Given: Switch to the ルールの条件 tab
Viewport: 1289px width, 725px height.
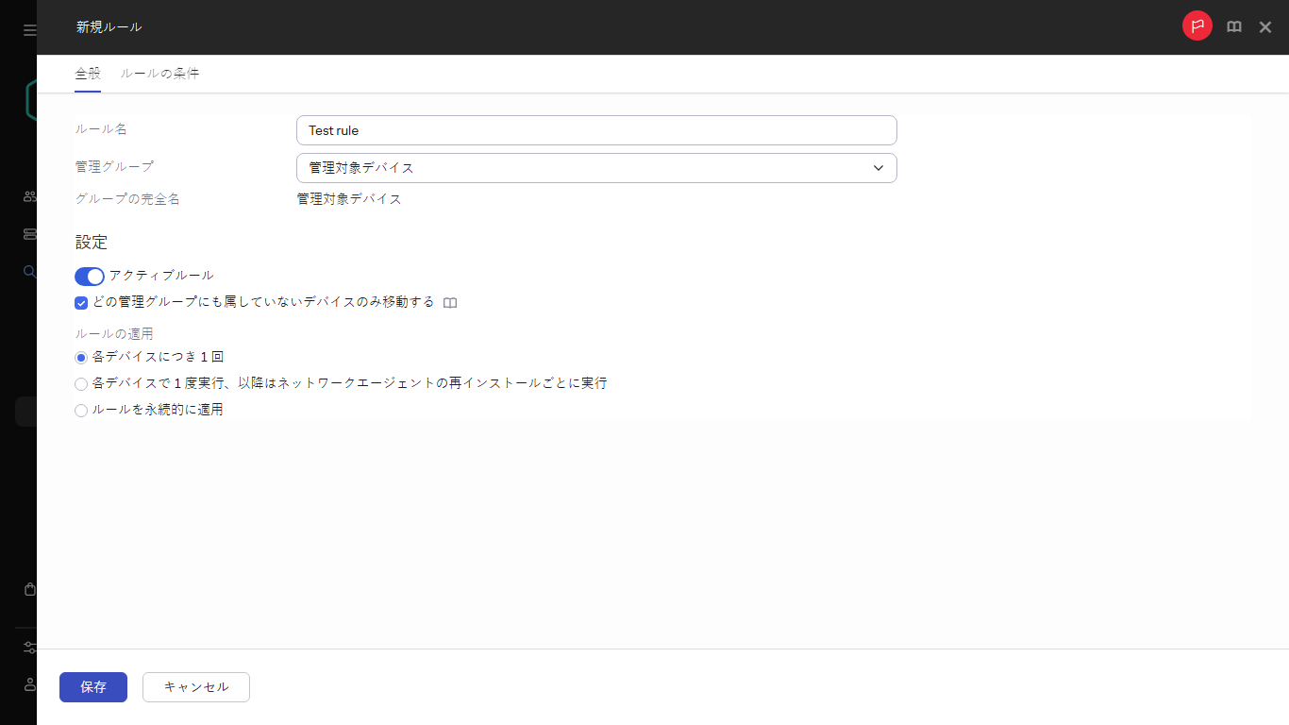Looking at the screenshot, I should tap(159, 73).
